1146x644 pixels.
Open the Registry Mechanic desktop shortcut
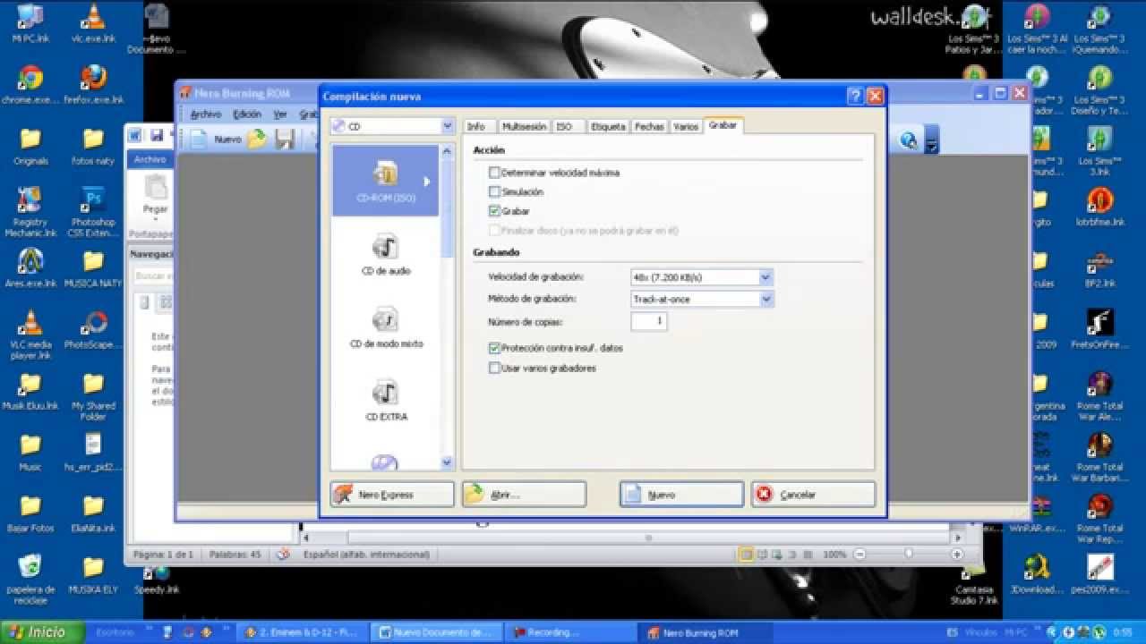click(30, 211)
